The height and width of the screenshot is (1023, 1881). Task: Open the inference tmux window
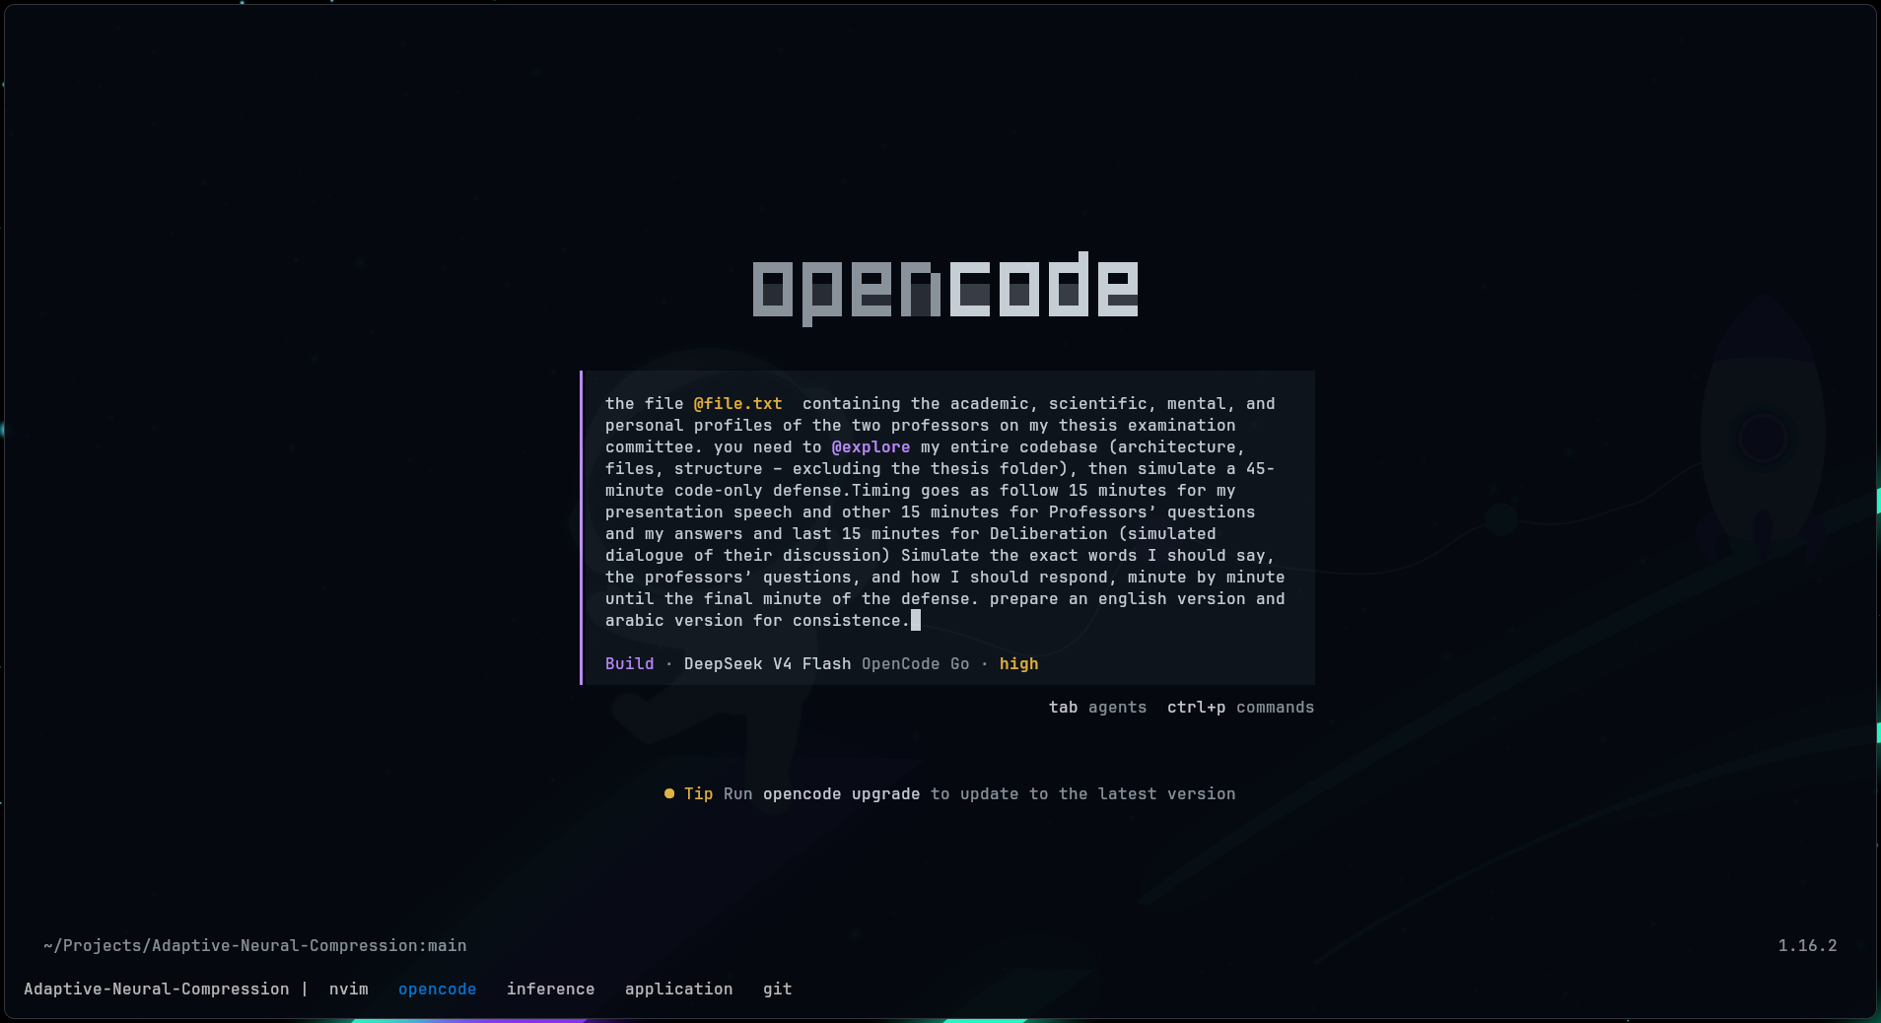coord(551,989)
